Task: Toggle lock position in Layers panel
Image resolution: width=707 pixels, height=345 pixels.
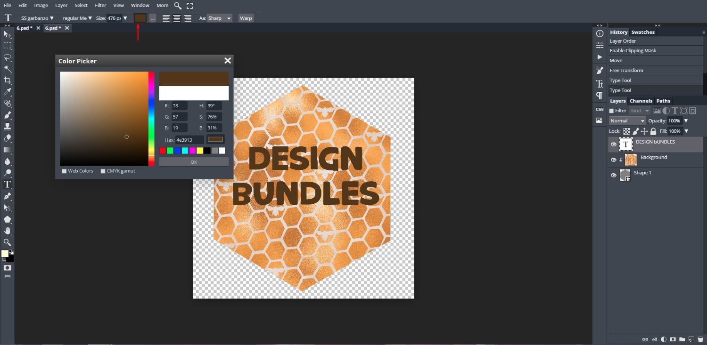Action: [644, 131]
